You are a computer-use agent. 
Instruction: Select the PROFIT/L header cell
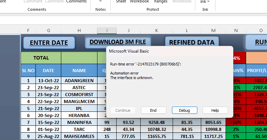(257, 70)
